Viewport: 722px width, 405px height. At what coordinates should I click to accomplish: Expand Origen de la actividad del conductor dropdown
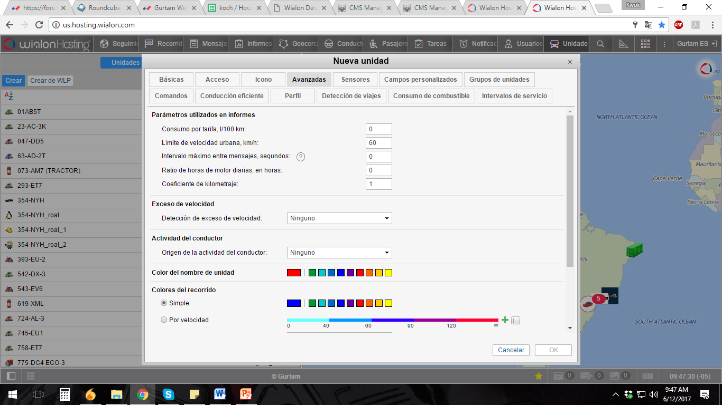pyautogui.click(x=339, y=253)
